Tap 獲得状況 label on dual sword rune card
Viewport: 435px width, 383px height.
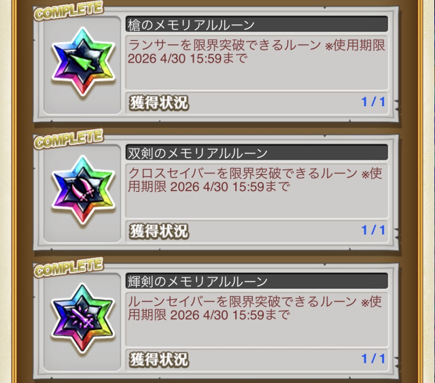159,231
